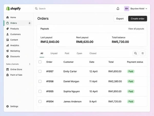Tick the select-all orders checkbox in header
Viewport: 154px width, 116px height.
[40, 62]
